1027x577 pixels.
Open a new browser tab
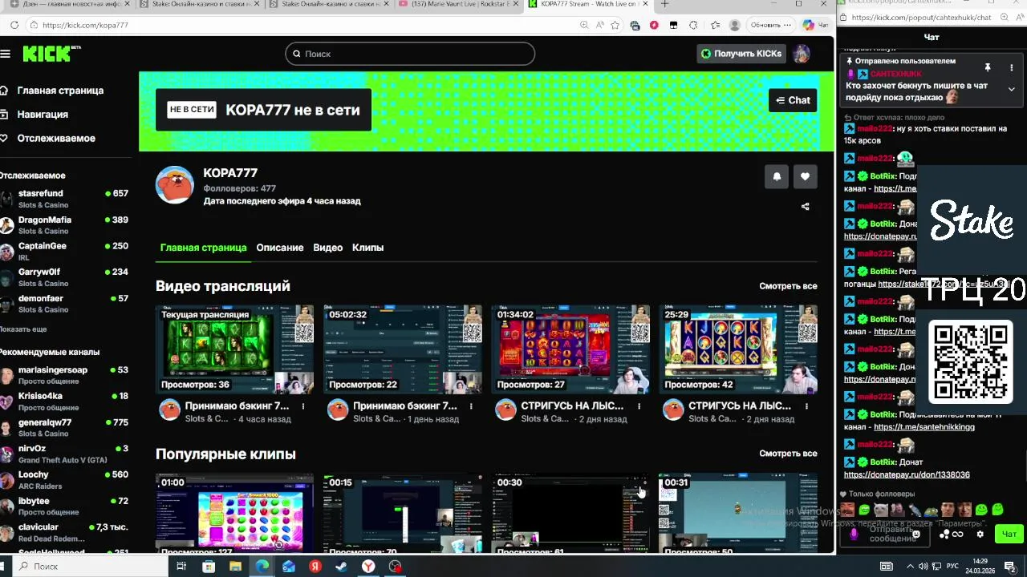664,4
